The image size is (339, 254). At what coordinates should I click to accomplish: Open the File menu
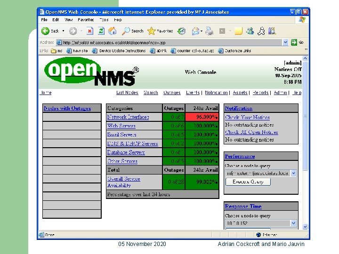(x=44, y=20)
